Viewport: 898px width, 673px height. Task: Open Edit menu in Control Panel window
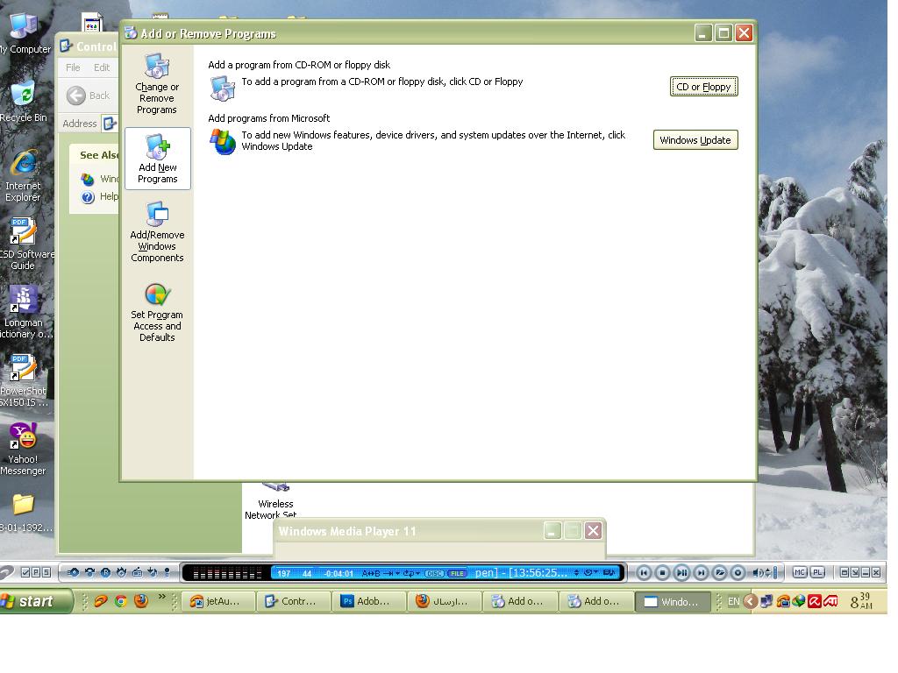point(102,67)
